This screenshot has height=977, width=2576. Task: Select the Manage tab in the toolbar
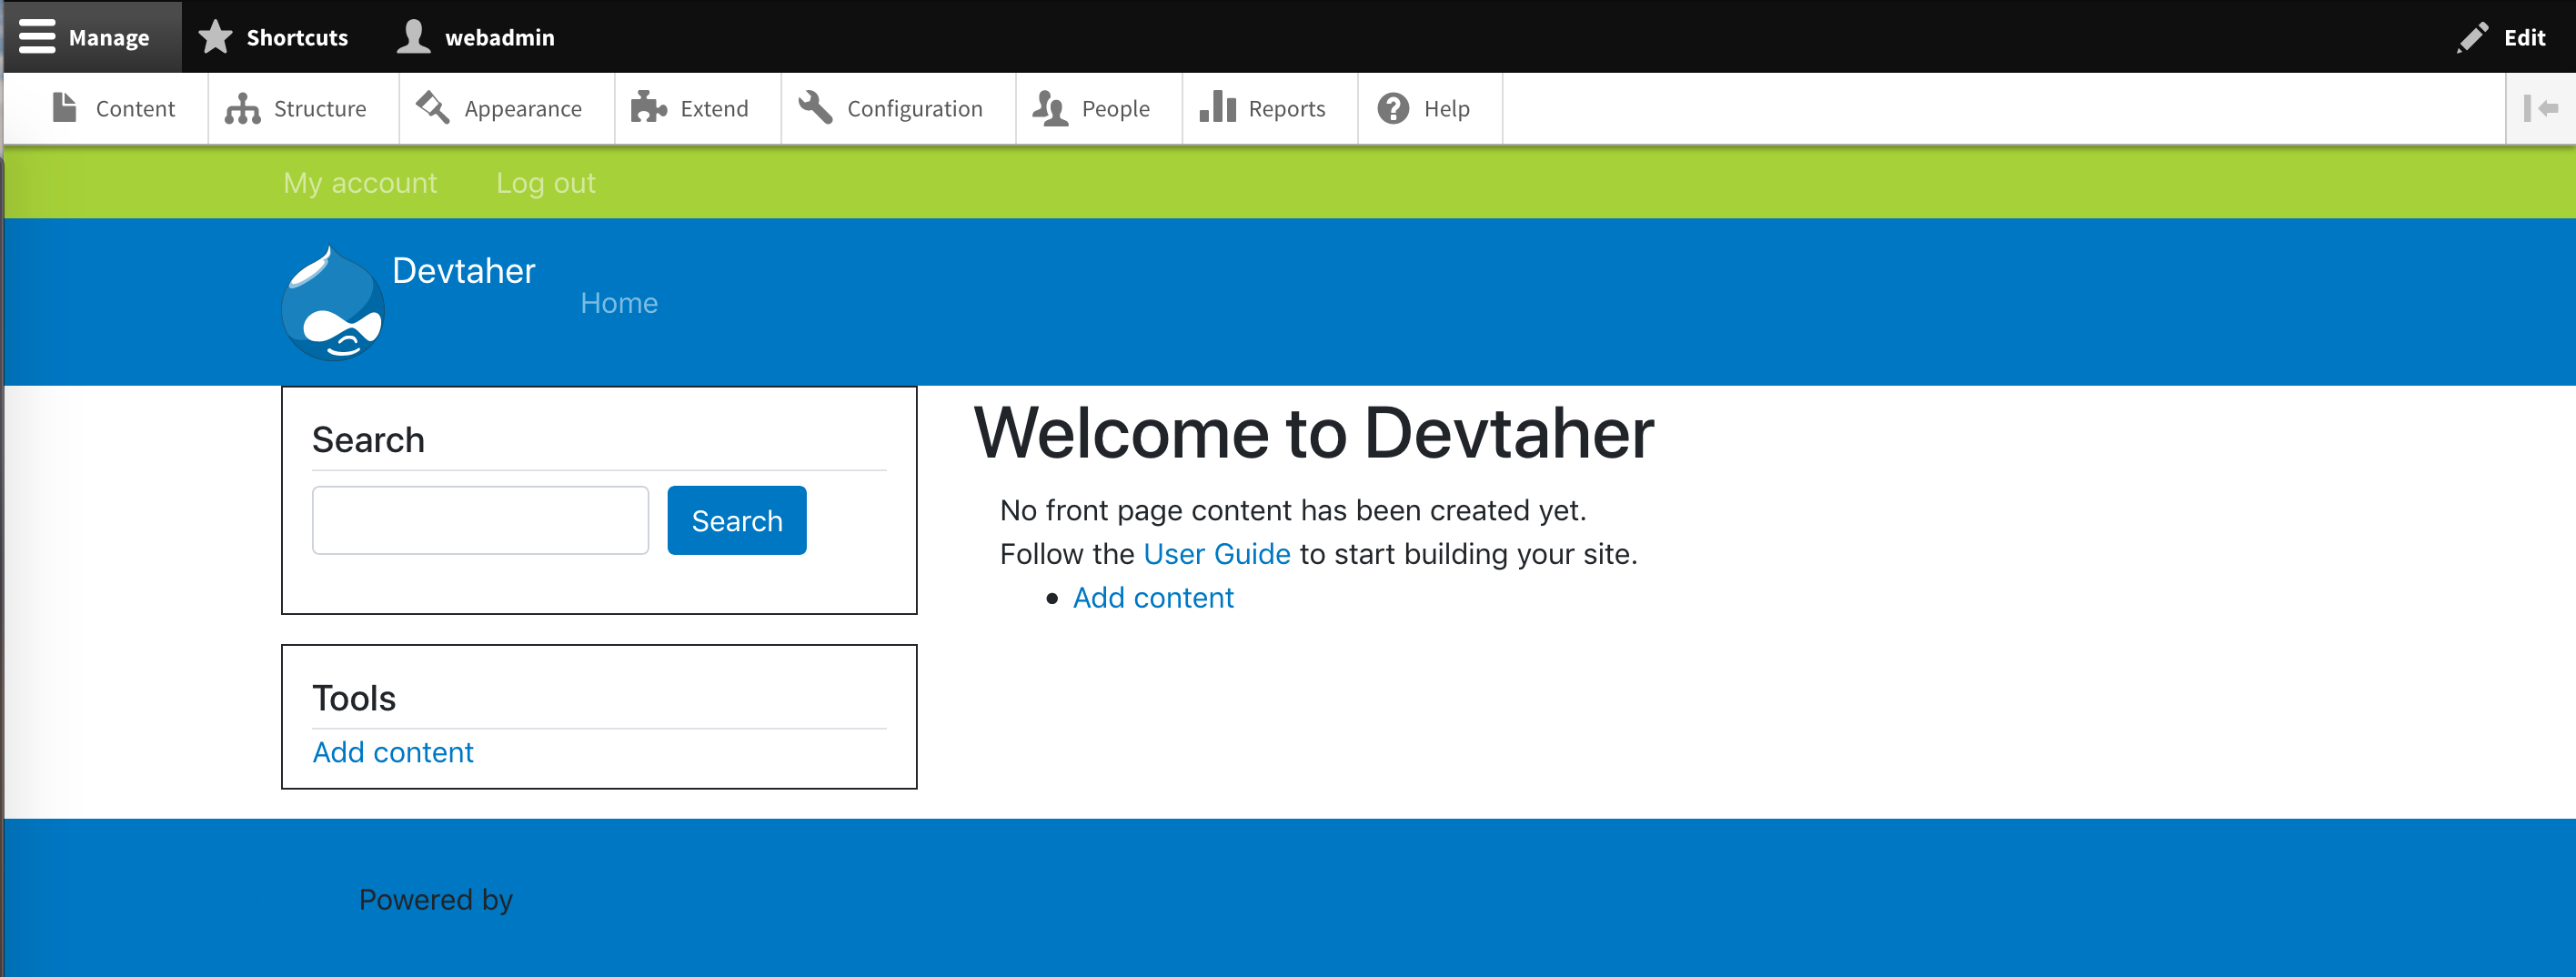pos(108,36)
